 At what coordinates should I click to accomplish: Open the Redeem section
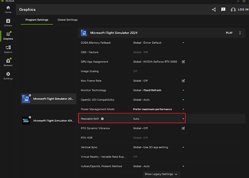pyautogui.click(x=8, y=63)
